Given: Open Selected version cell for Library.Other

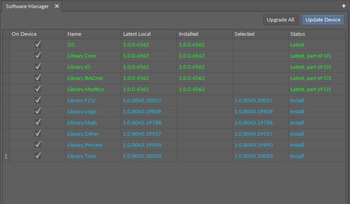Looking at the screenshot, I should coord(254,134).
